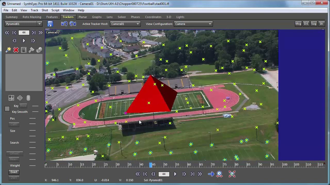
Task: Open the Edit menu
Action: 14,10
